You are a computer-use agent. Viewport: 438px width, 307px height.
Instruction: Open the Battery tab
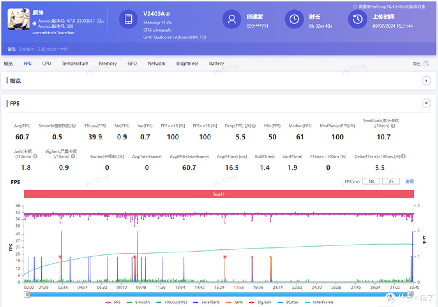[x=217, y=64]
